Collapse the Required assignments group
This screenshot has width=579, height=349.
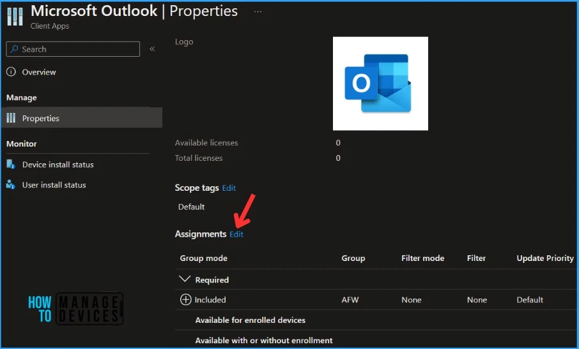(x=185, y=279)
